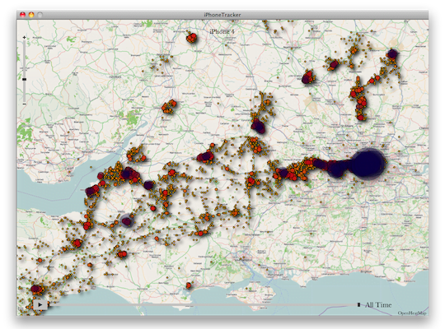Click the large dark London heat blob
The image size is (445, 329).
(x=368, y=164)
